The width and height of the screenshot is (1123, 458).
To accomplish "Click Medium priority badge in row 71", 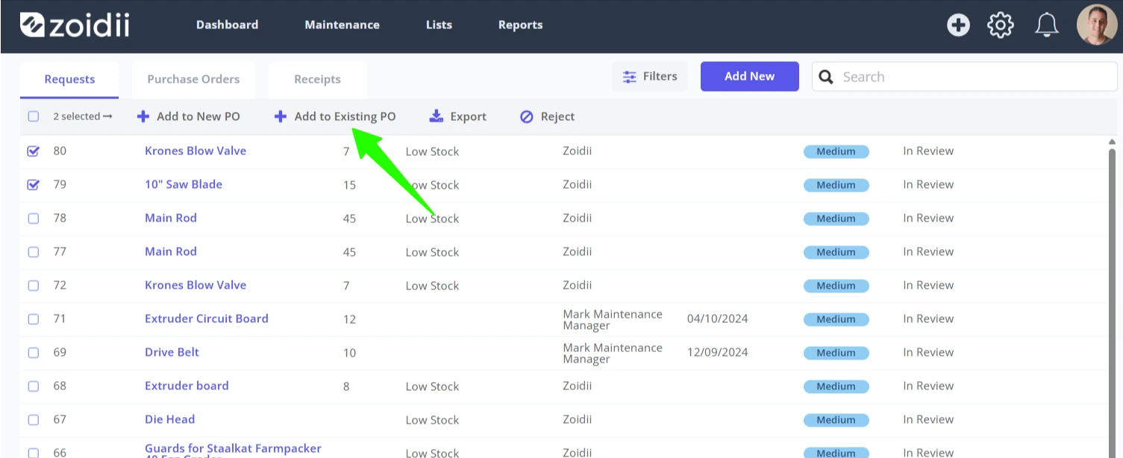I will (x=836, y=319).
